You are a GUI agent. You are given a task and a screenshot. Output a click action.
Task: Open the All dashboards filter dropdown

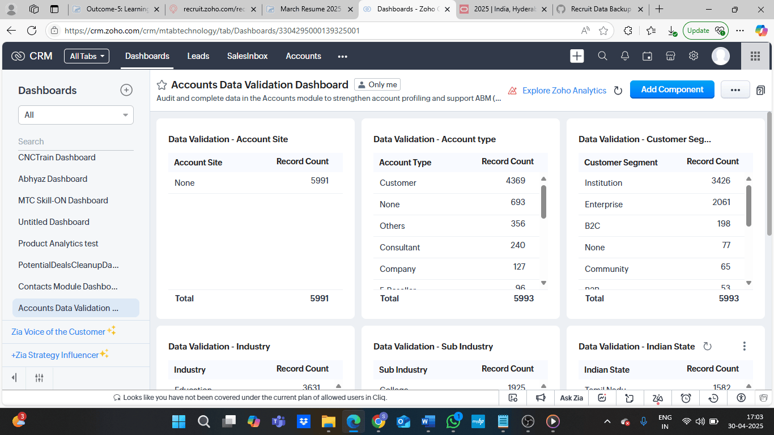tap(76, 115)
